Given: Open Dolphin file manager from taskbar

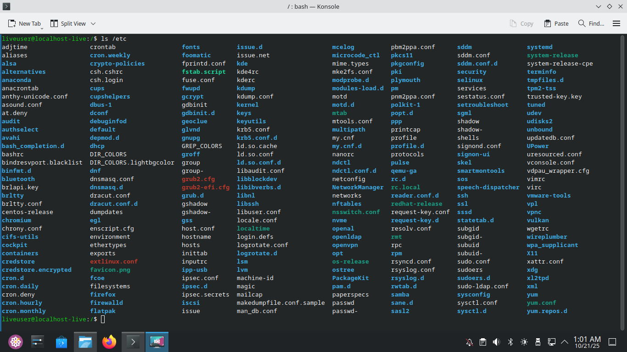Looking at the screenshot, I should pos(85,342).
